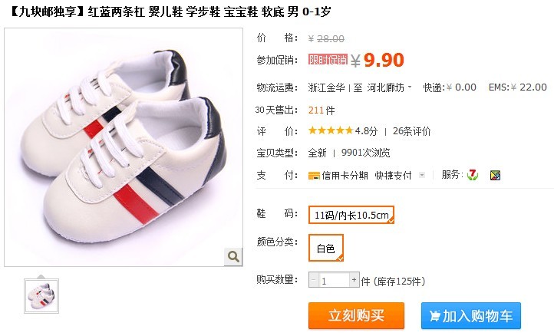Open the 26条评价 reviews link
This screenshot has height=336, width=554.
pos(411,131)
